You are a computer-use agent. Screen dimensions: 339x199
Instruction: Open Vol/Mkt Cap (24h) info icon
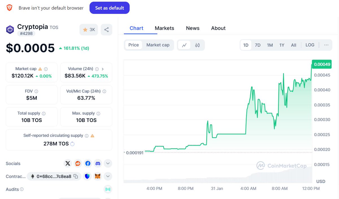pos(104,91)
